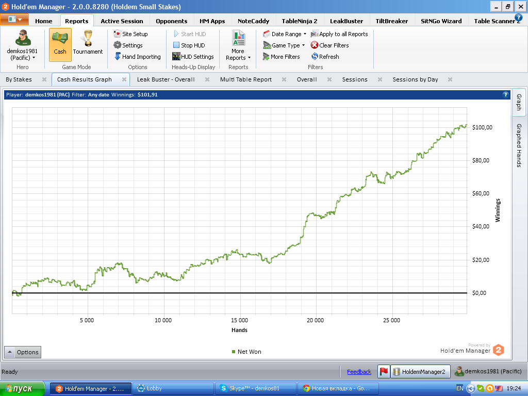
Task: Click Stop HUD
Action: point(189,45)
